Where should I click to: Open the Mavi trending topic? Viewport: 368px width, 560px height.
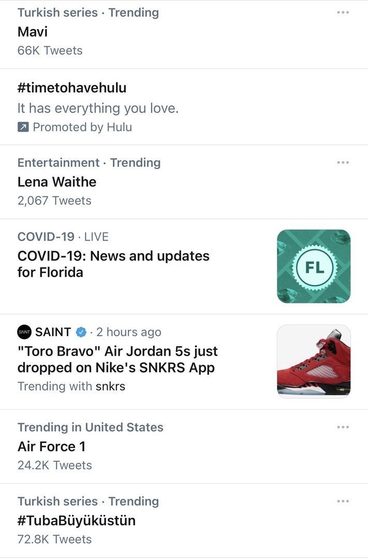point(33,32)
